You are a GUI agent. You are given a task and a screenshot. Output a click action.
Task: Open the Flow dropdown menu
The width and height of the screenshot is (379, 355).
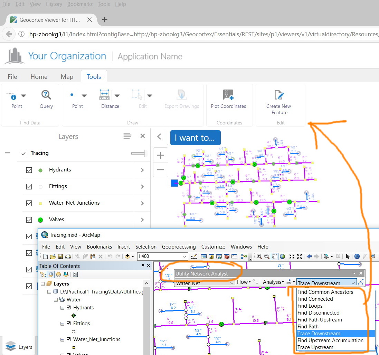tap(244, 282)
